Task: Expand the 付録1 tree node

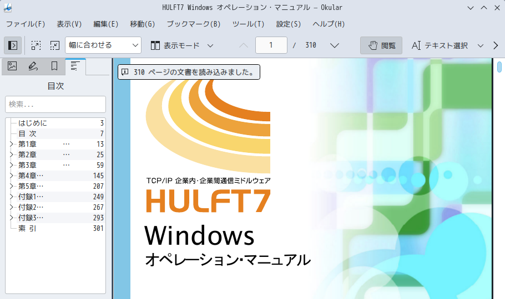Action: click(11, 197)
